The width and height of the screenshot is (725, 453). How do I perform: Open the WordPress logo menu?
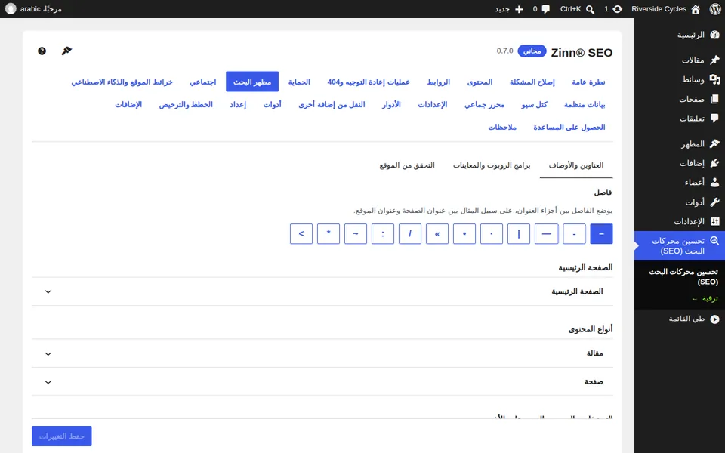point(715,9)
